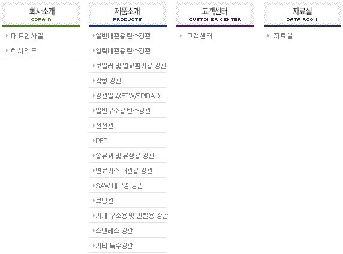Open the 전선관 product link

click(104, 125)
